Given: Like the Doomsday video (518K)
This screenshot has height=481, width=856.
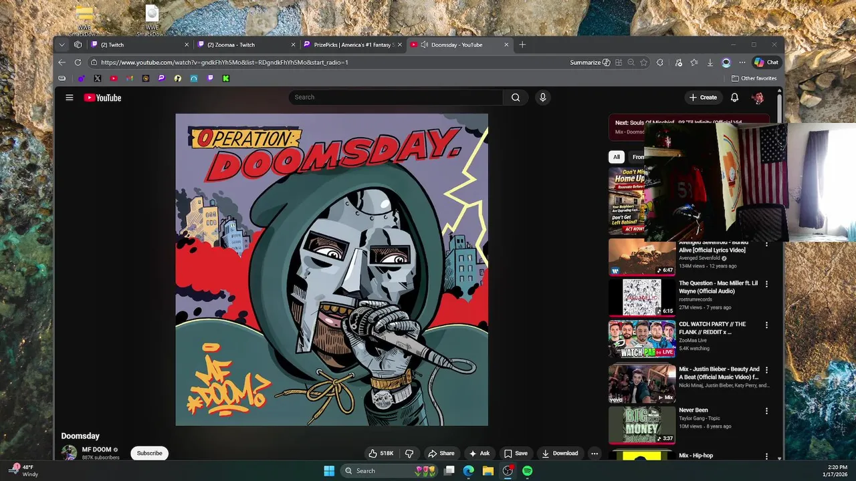Looking at the screenshot, I should (381, 453).
